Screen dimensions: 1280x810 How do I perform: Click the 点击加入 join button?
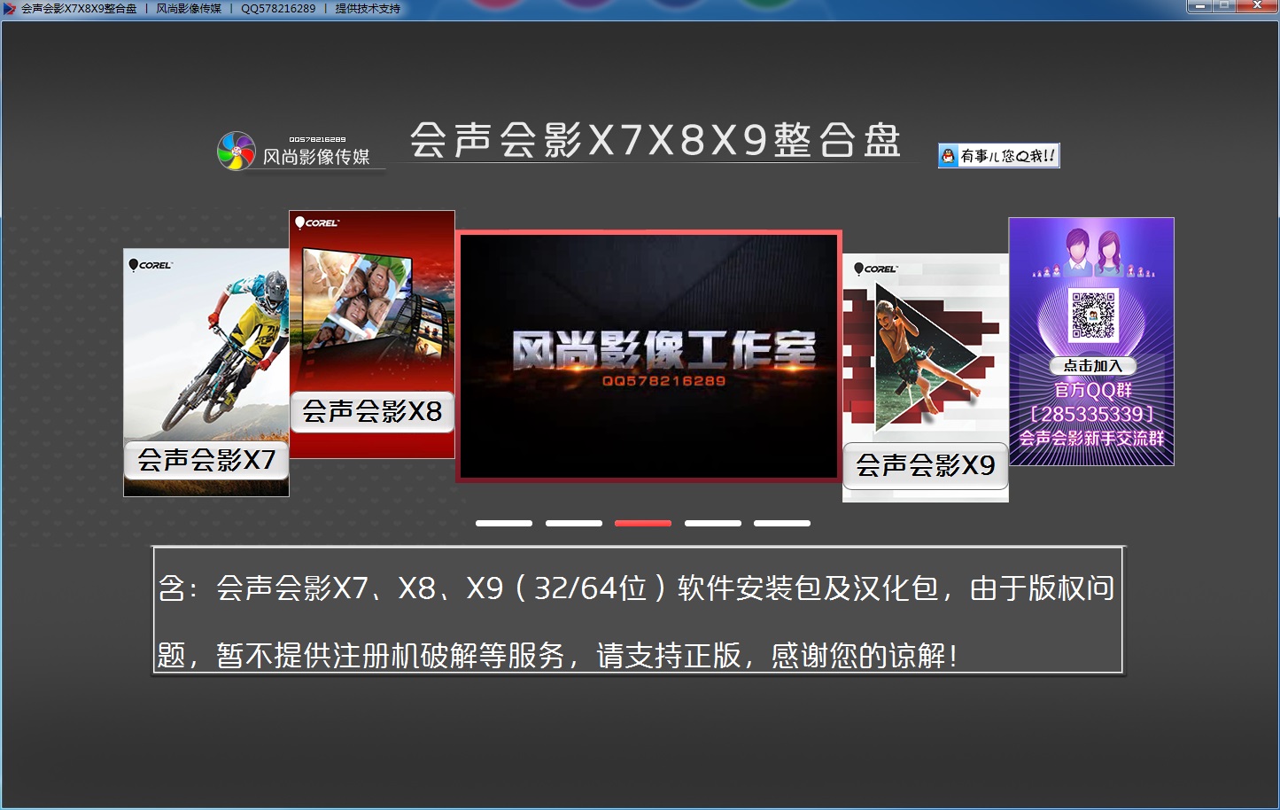tap(1092, 365)
